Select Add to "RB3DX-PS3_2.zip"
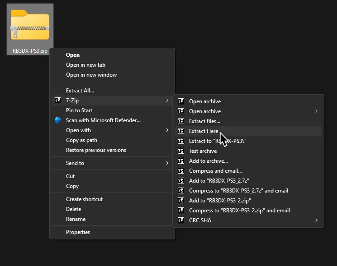Viewport: 337px width, 266px height. click(248, 201)
